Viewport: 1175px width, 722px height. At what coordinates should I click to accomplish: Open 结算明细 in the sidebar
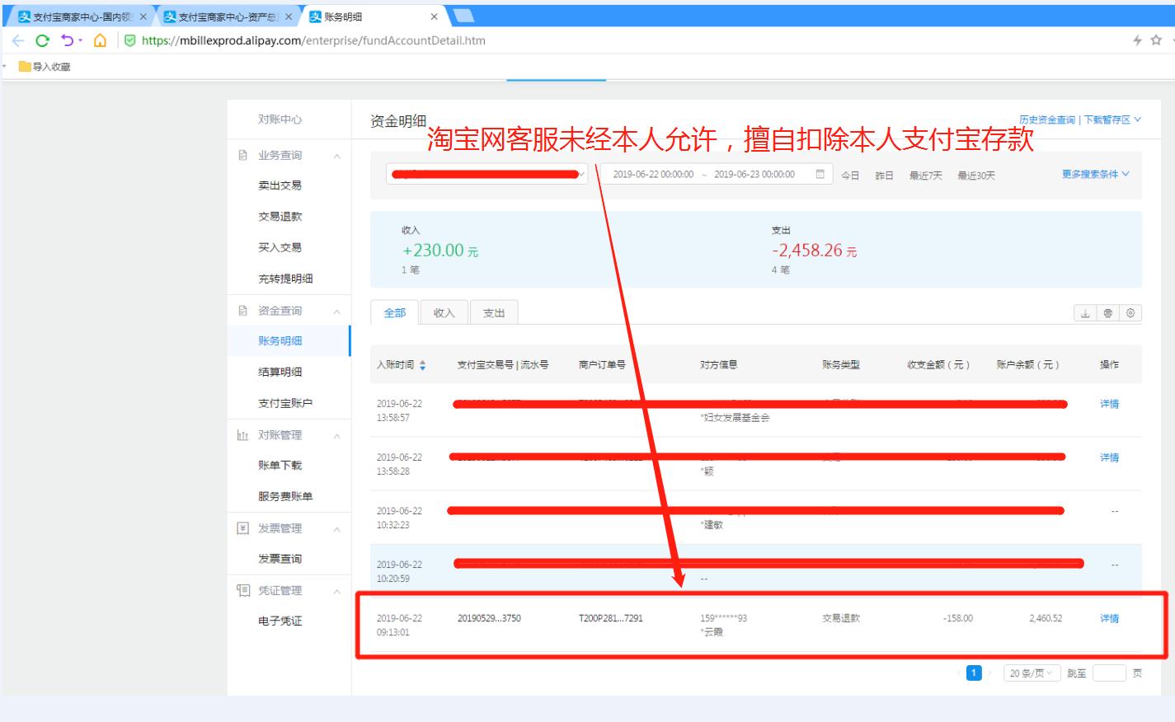[280, 372]
